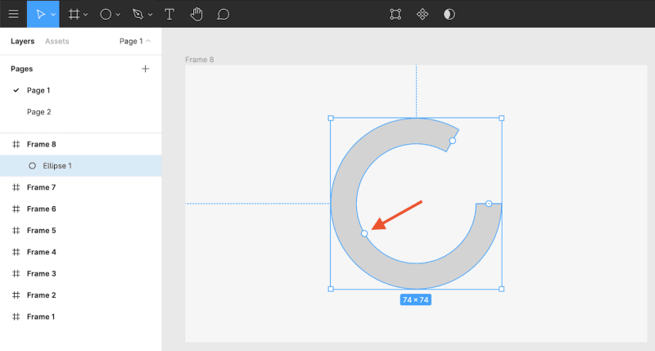Click the Edit Object icon

point(395,14)
